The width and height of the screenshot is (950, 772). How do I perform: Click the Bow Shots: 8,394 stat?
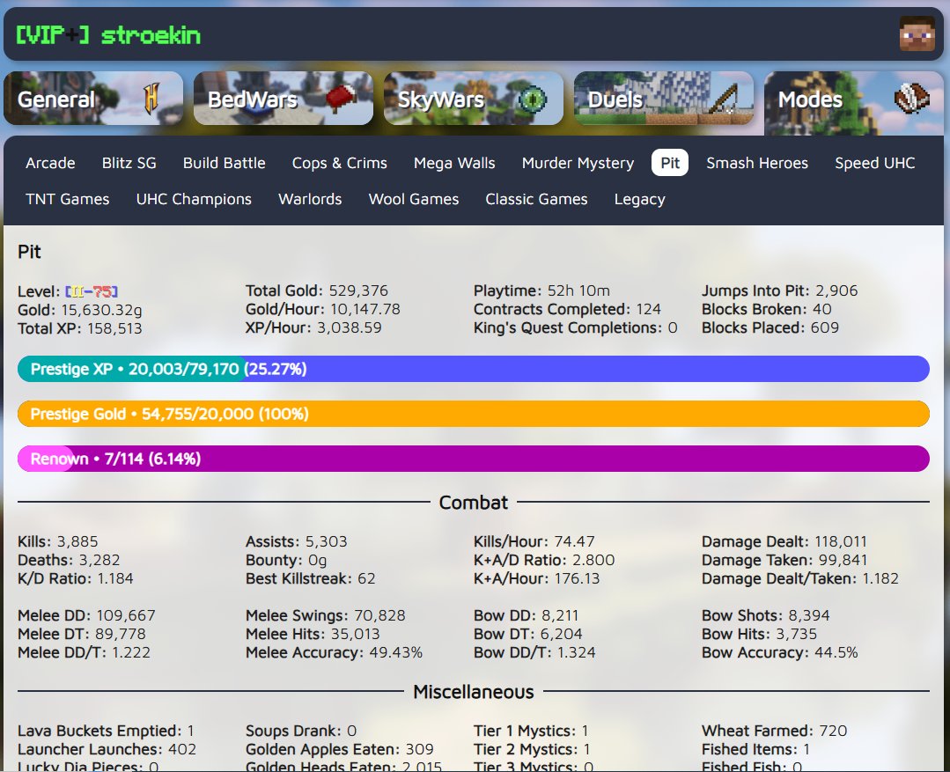click(x=765, y=615)
